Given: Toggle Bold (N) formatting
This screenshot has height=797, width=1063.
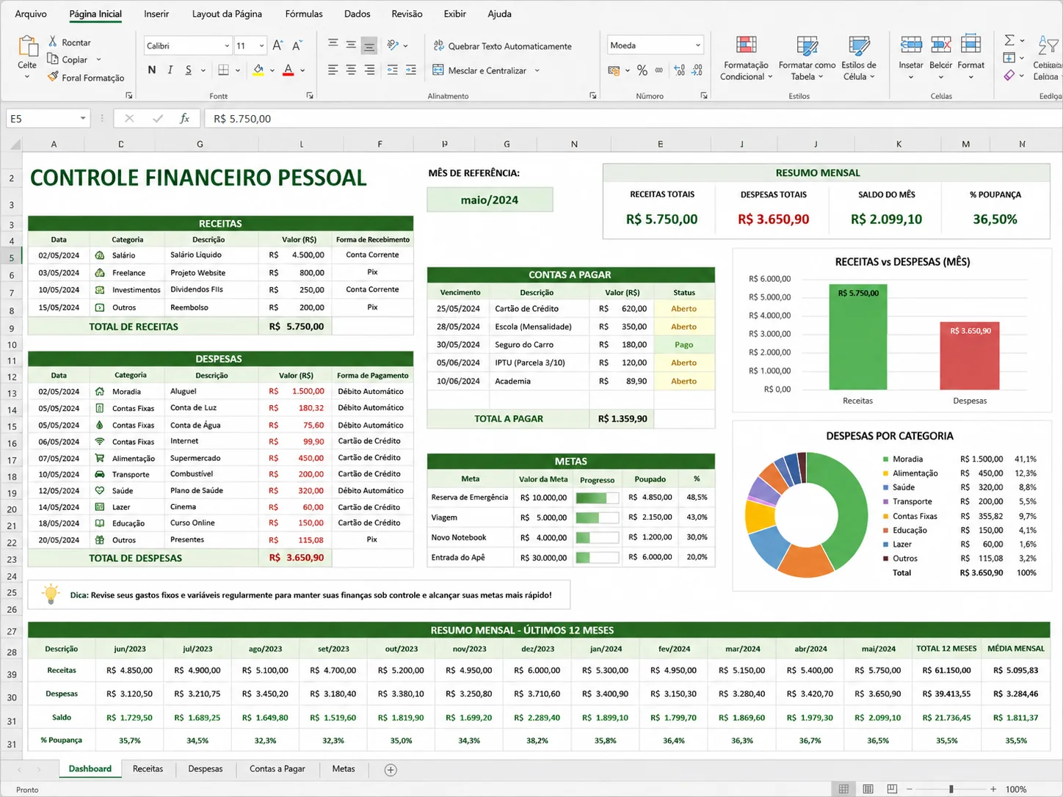Looking at the screenshot, I should [152, 70].
